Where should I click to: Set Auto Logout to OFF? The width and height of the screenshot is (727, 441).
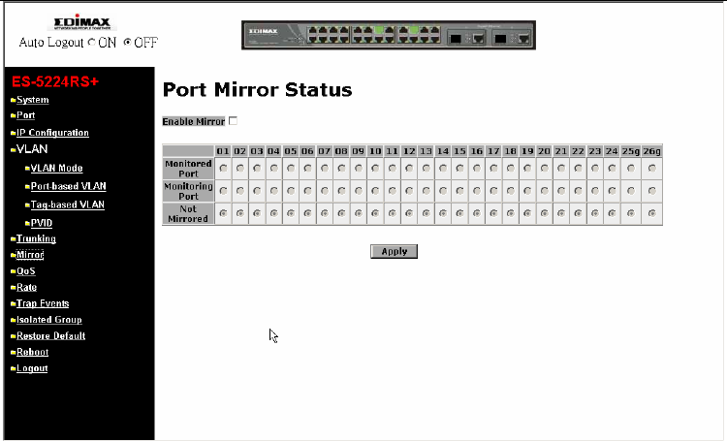coord(127,43)
